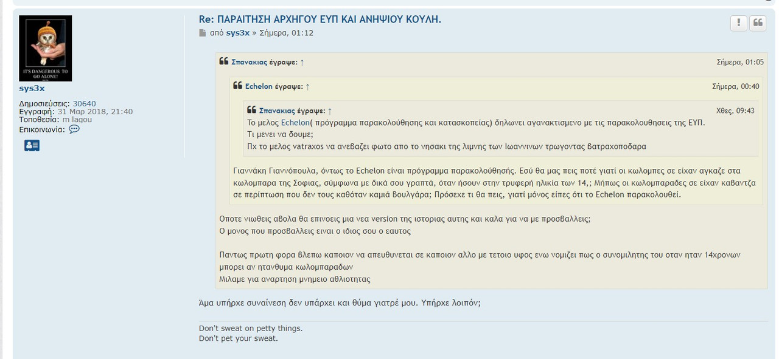Jump to quoted post arrow at Σήμερα, 01:05
Viewport: 779px width, 359px height.
point(302,62)
